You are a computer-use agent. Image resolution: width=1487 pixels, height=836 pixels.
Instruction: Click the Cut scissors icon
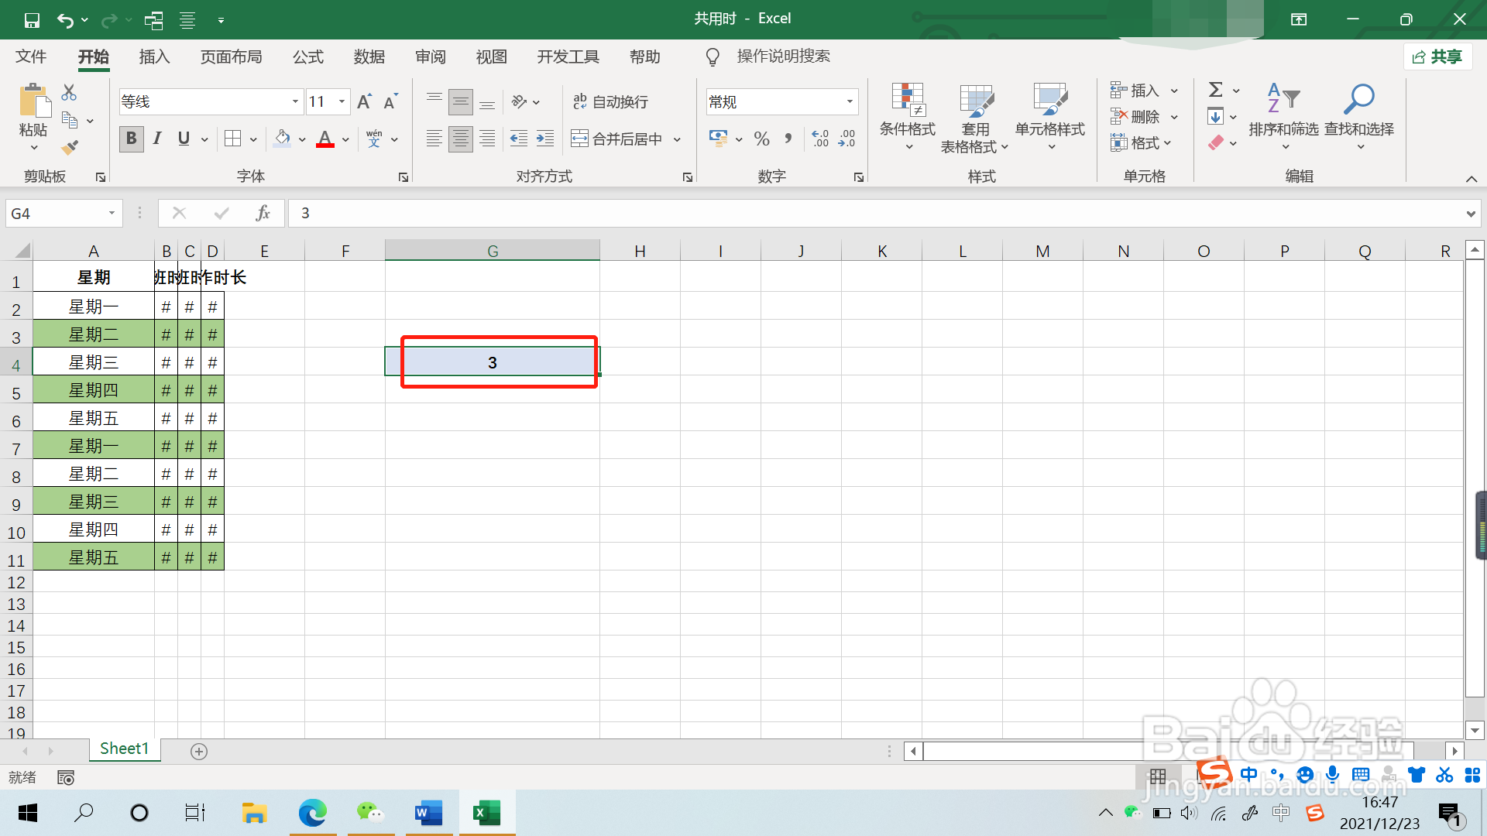pyautogui.click(x=69, y=93)
